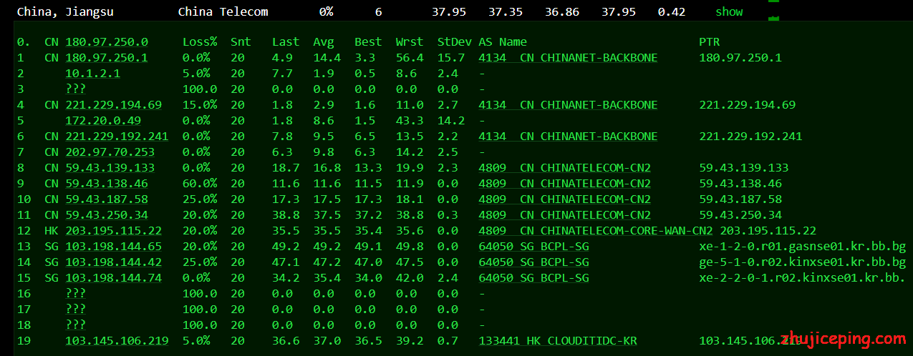Click the 133441 HK CLOUDITIDC-KR AS name in hop 19
Screen dimensions: 913x356
[558, 341]
